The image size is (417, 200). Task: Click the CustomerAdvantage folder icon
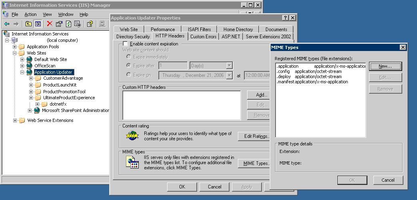point(38,78)
